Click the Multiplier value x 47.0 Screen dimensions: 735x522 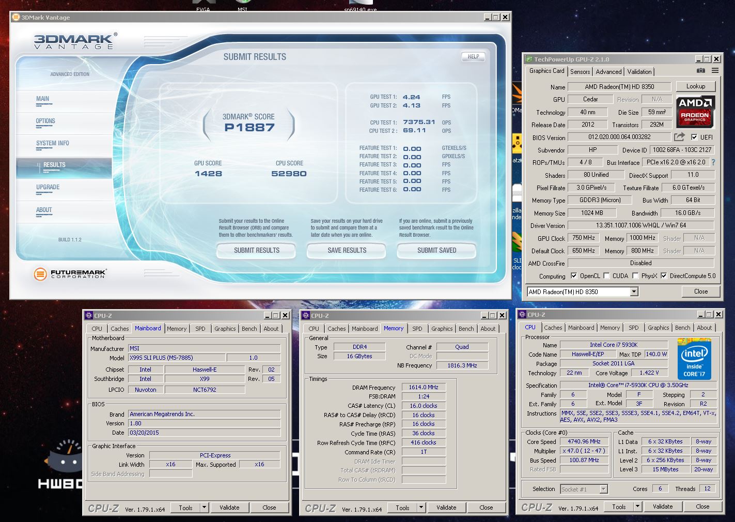(x=584, y=451)
